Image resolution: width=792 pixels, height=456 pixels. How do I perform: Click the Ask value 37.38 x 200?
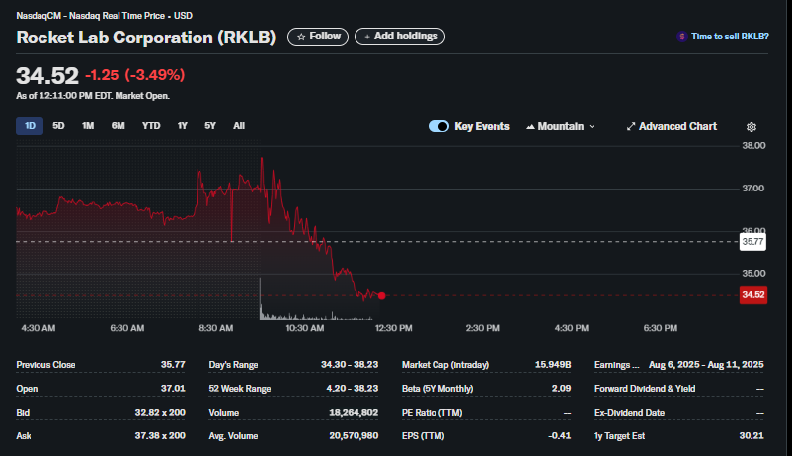click(x=160, y=436)
